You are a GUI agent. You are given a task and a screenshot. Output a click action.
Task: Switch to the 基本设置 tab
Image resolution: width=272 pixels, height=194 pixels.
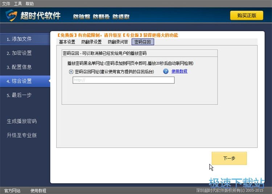tap(67, 42)
